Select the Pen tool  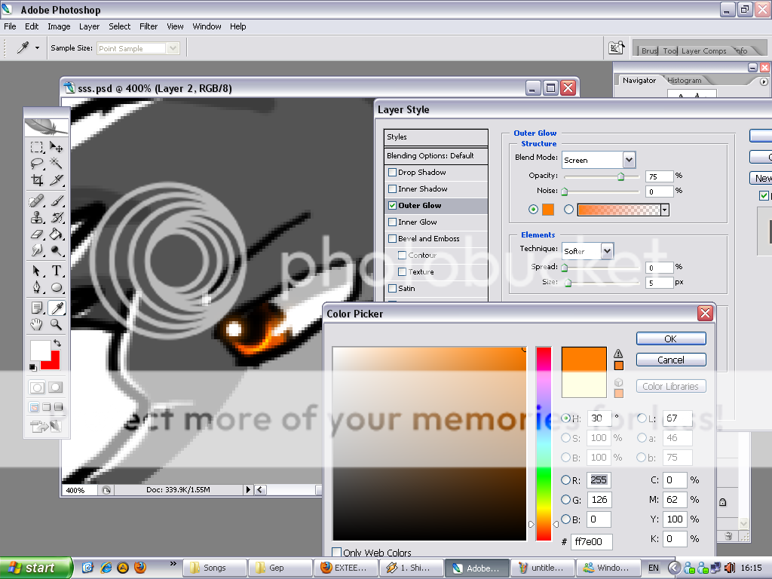point(36,287)
